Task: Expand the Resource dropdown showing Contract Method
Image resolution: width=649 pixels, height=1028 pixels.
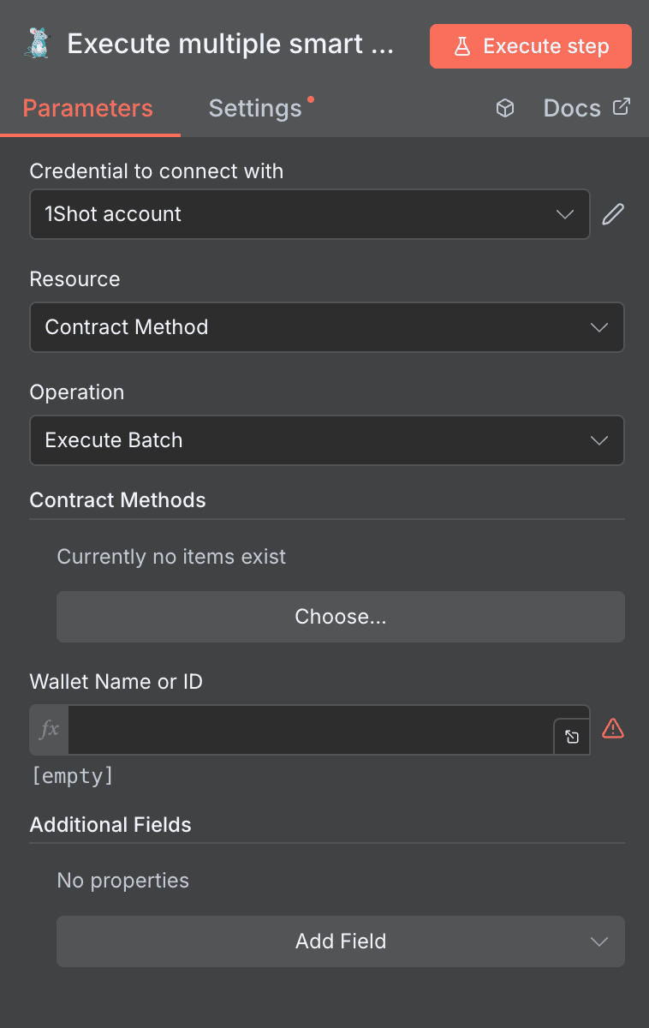Action: pyautogui.click(x=327, y=327)
